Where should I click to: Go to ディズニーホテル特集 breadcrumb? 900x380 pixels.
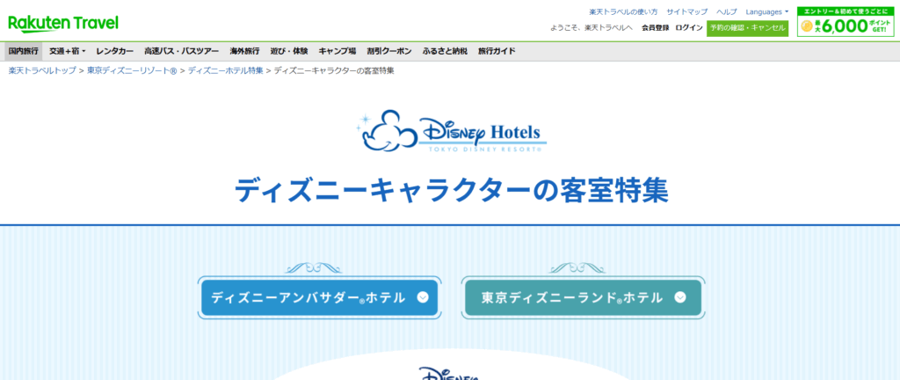[x=226, y=70]
